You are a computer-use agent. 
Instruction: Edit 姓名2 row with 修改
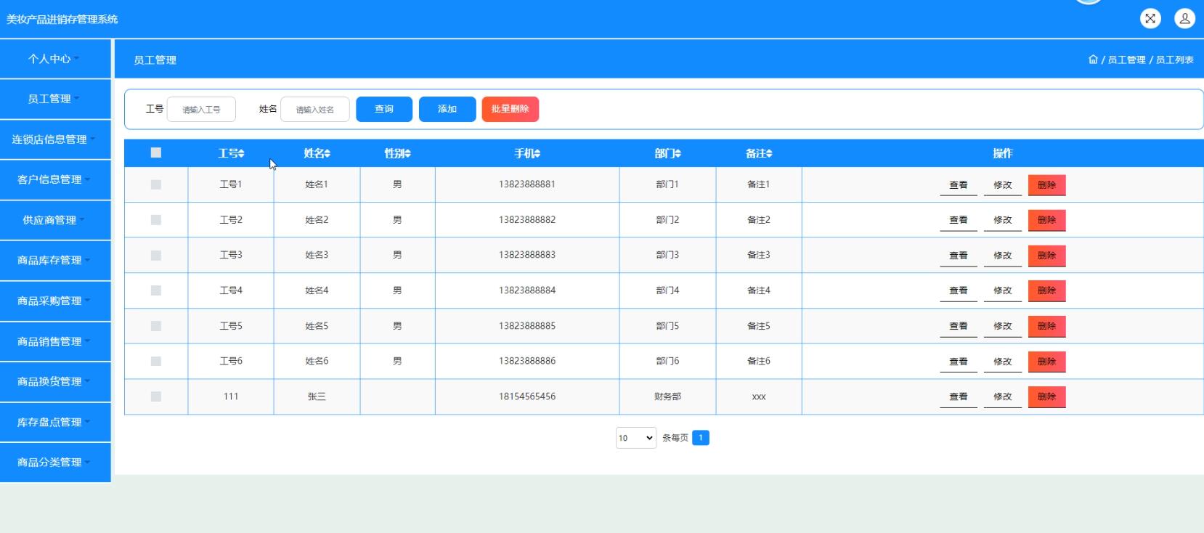click(1003, 220)
